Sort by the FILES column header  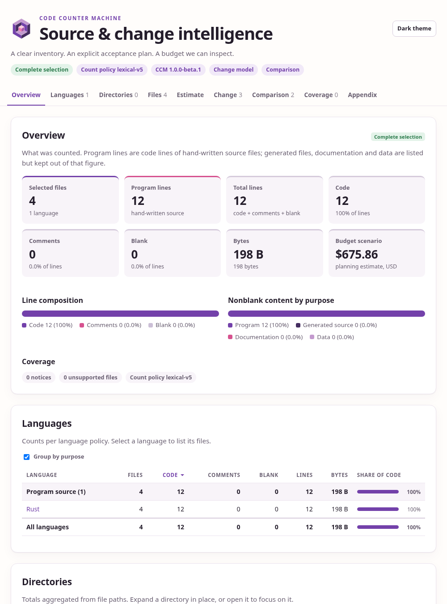point(135,475)
